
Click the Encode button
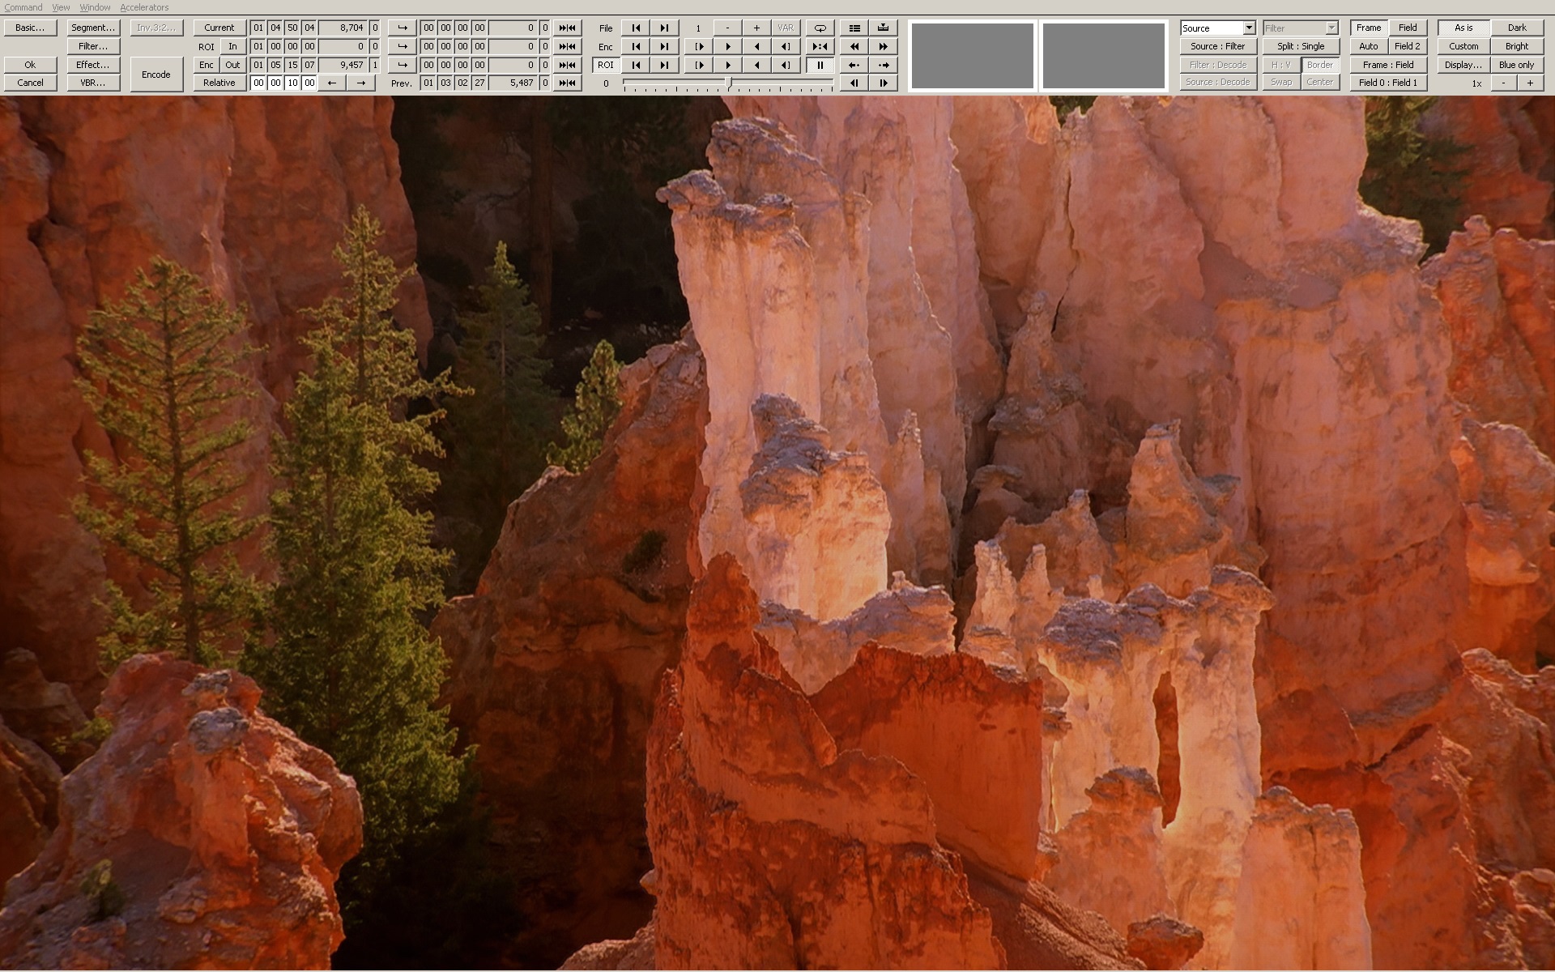155,74
